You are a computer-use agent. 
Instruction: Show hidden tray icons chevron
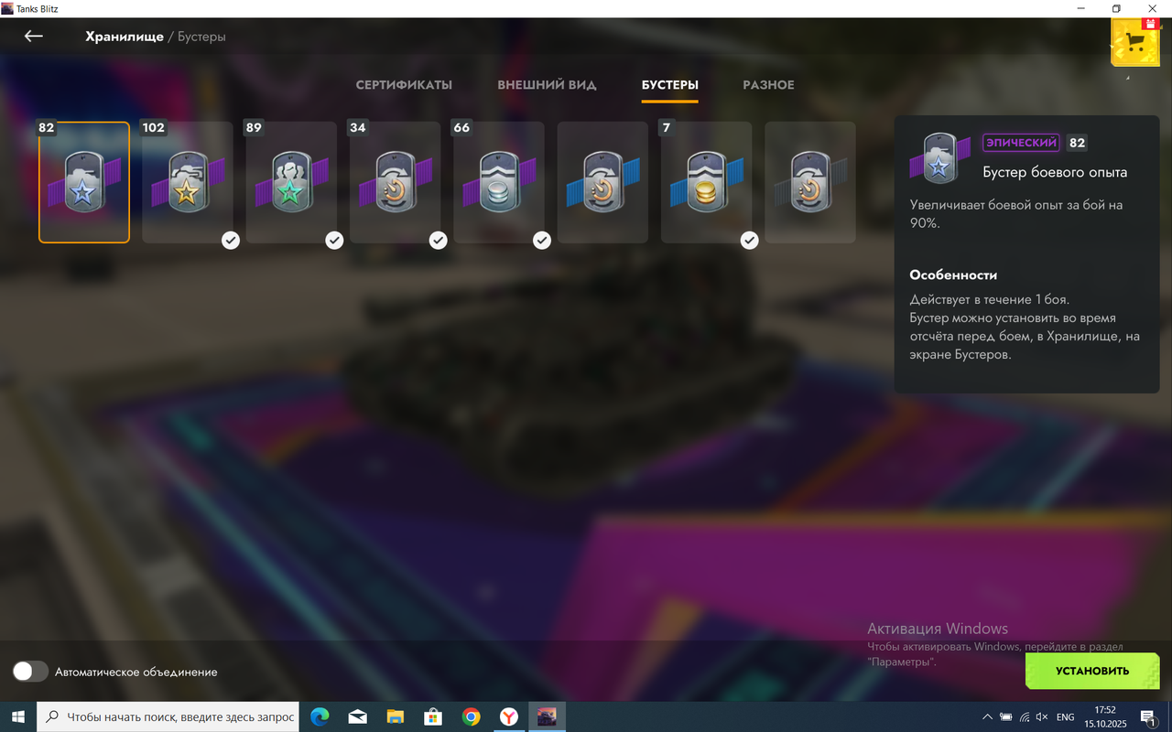(987, 717)
